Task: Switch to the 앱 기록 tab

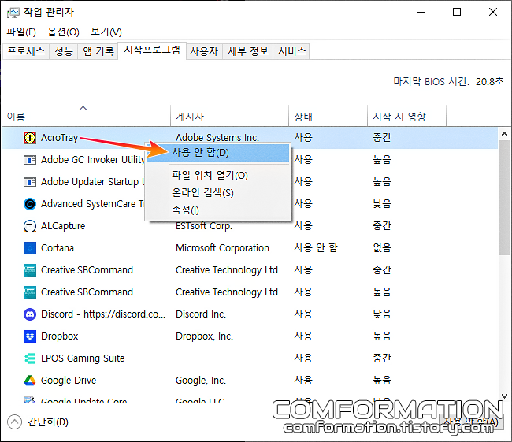Action: [x=98, y=51]
